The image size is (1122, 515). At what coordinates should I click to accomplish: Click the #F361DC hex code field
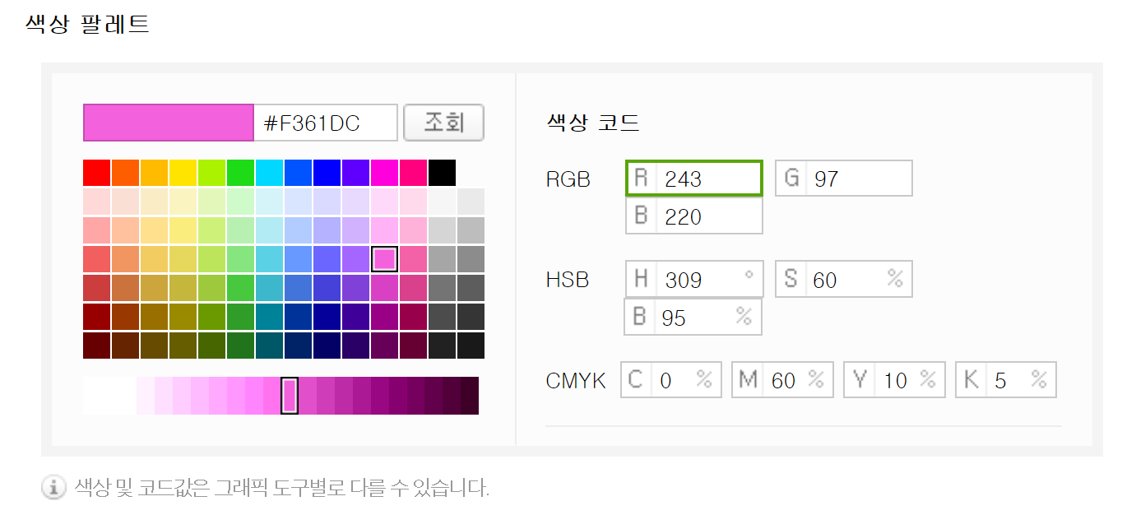pyautogui.click(x=326, y=123)
